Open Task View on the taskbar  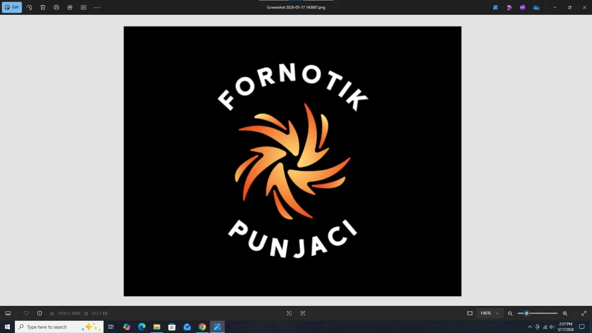click(111, 327)
